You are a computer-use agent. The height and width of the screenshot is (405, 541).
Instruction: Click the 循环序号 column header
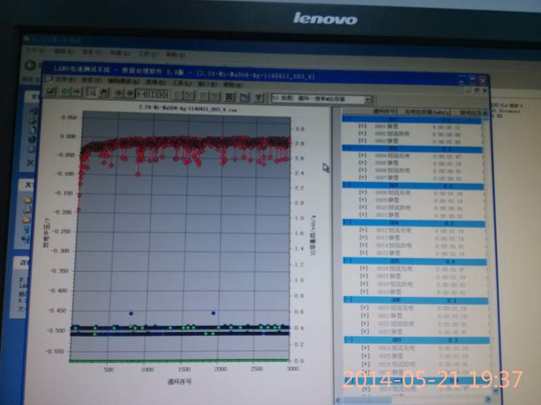(x=384, y=111)
